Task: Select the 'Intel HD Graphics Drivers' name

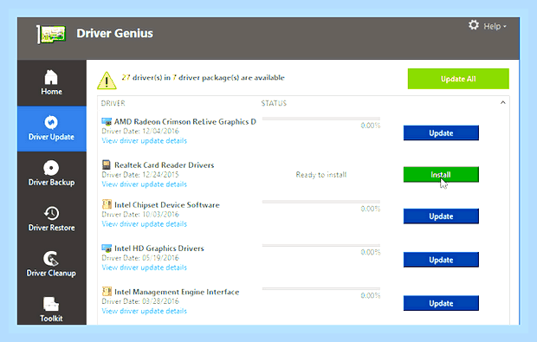Action: 159,248
